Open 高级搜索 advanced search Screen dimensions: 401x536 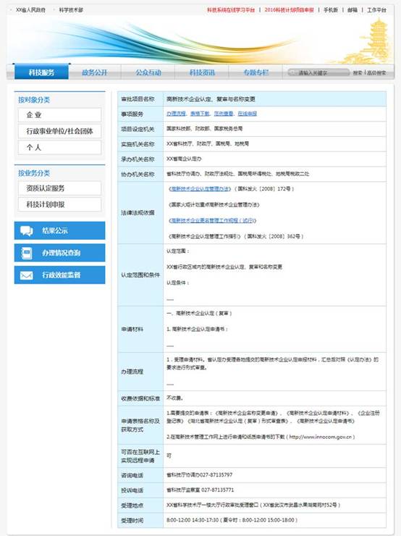(376, 73)
